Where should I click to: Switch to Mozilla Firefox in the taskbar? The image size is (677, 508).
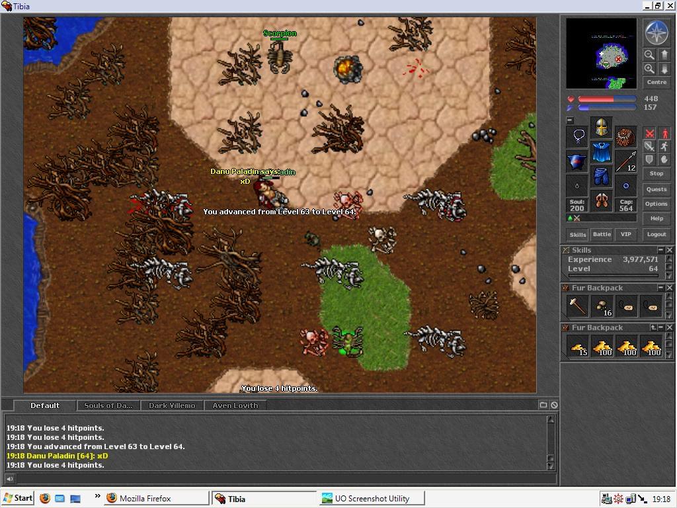(156, 499)
